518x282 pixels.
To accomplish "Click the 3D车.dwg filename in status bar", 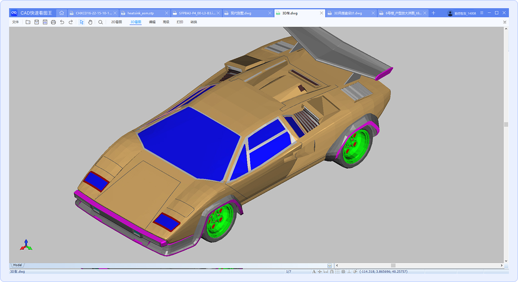I will (x=18, y=272).
